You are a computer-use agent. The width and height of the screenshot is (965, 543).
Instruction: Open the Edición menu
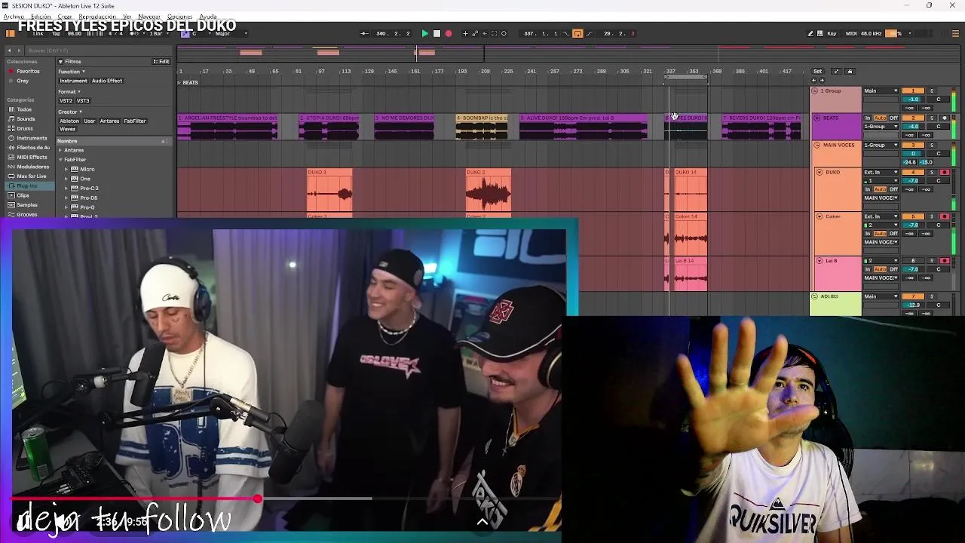coord(41,17)
